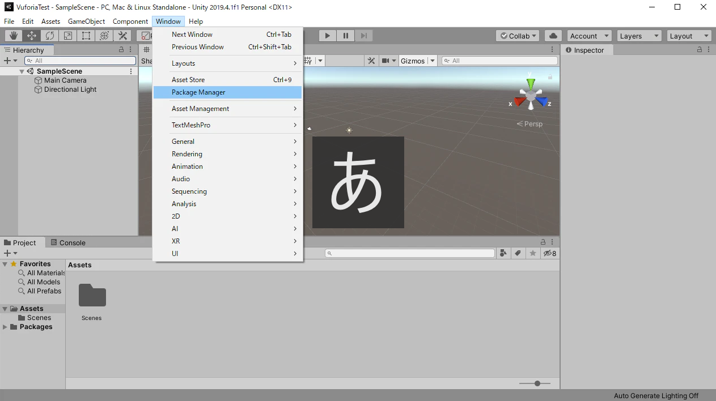Toggle the Hierarchy panel lock icon
Screen dimensions: 716x401
coord(121,50)
